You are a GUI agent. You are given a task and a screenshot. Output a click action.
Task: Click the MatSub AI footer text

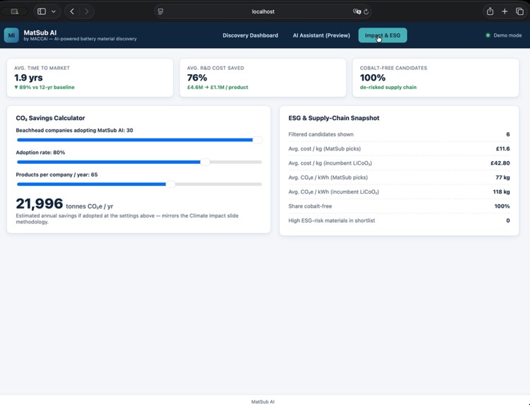(263, 401)
